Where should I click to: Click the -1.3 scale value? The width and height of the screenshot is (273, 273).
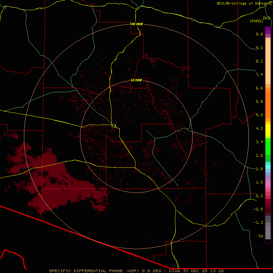(258, 223)
